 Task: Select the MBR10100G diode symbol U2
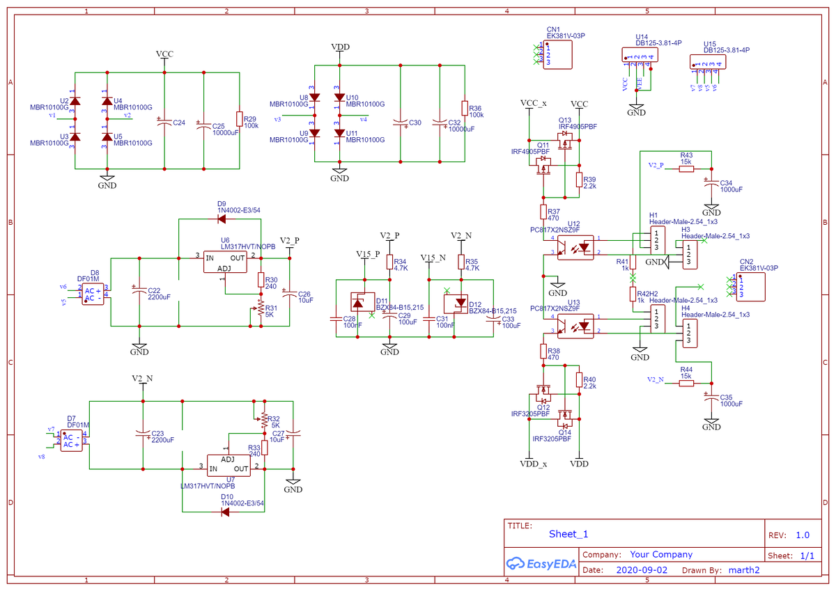(x=77, y=103)
